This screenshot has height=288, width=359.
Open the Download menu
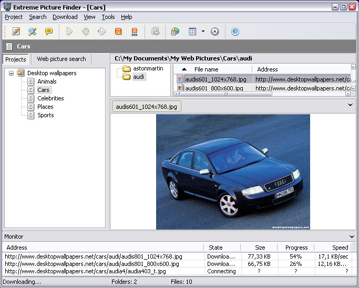[65, 17]
